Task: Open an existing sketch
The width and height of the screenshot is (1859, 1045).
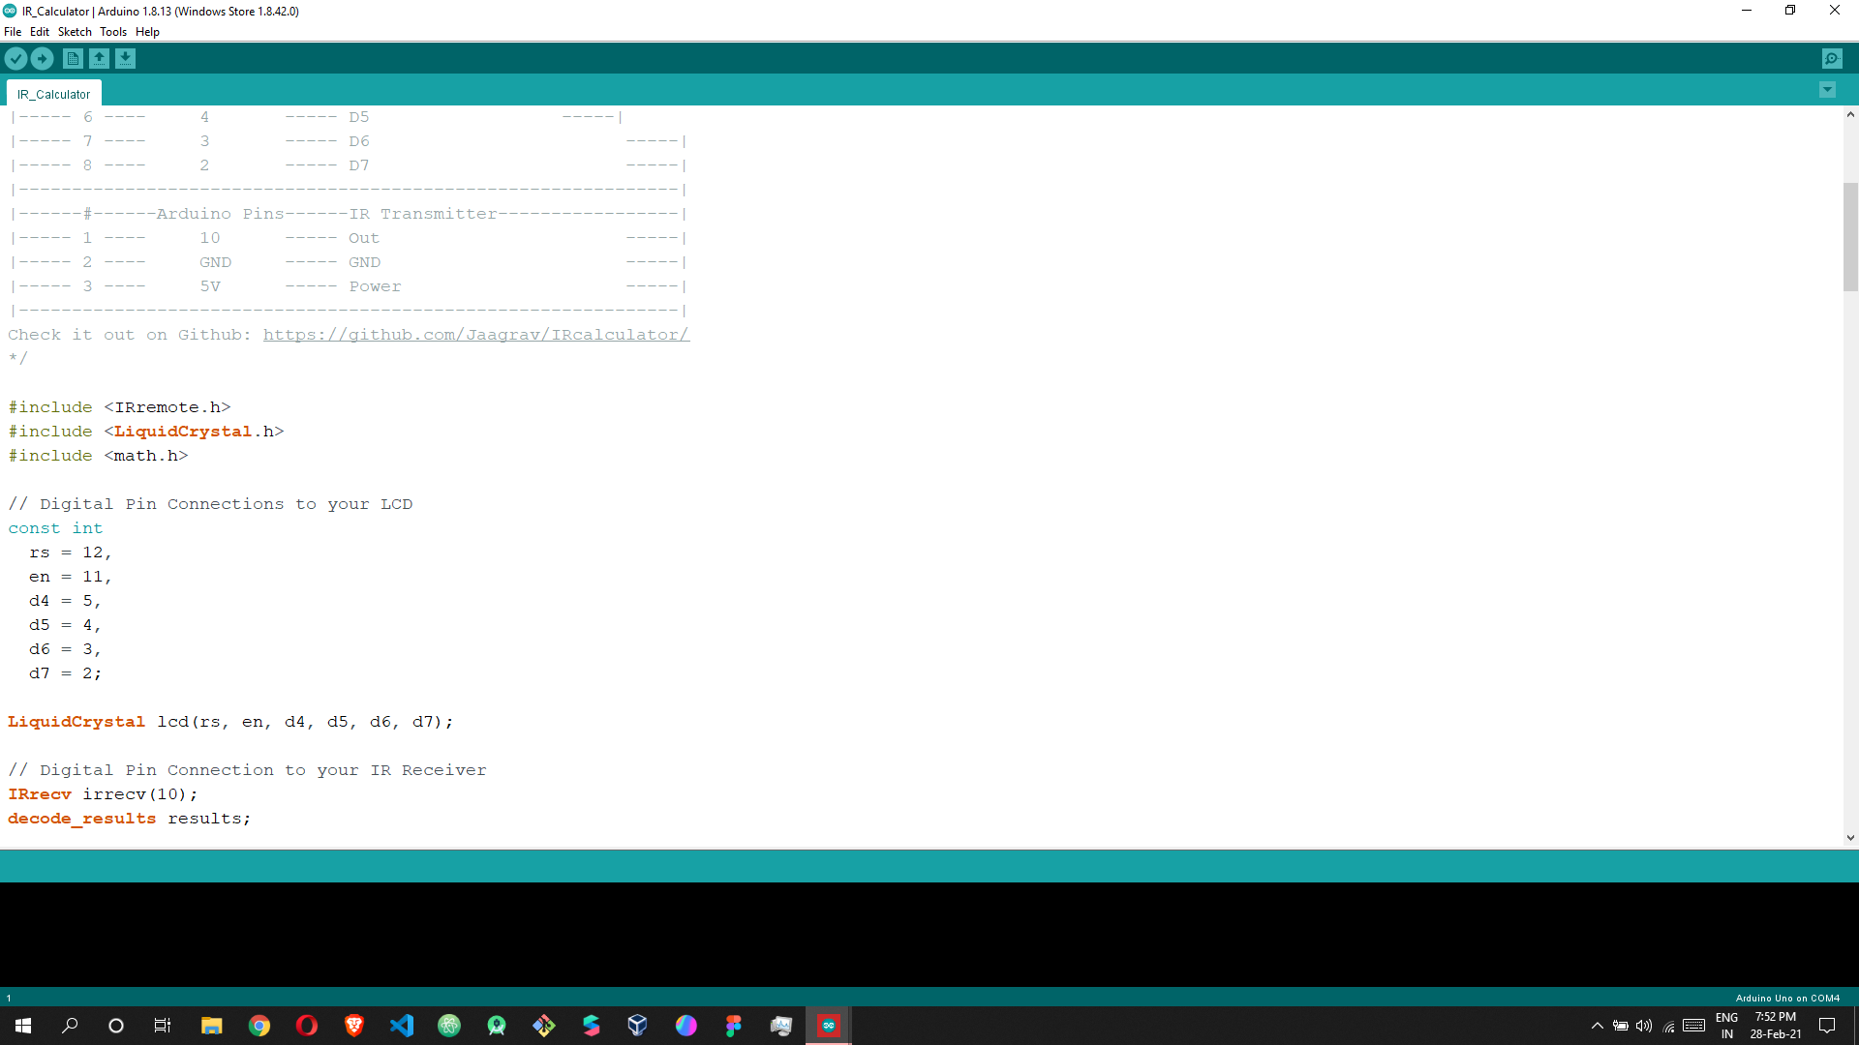Action: point(100,58)
